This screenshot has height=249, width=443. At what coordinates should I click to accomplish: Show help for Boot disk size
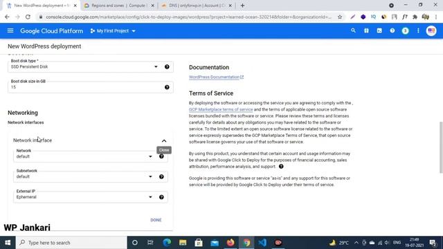[x=167, y=87]
